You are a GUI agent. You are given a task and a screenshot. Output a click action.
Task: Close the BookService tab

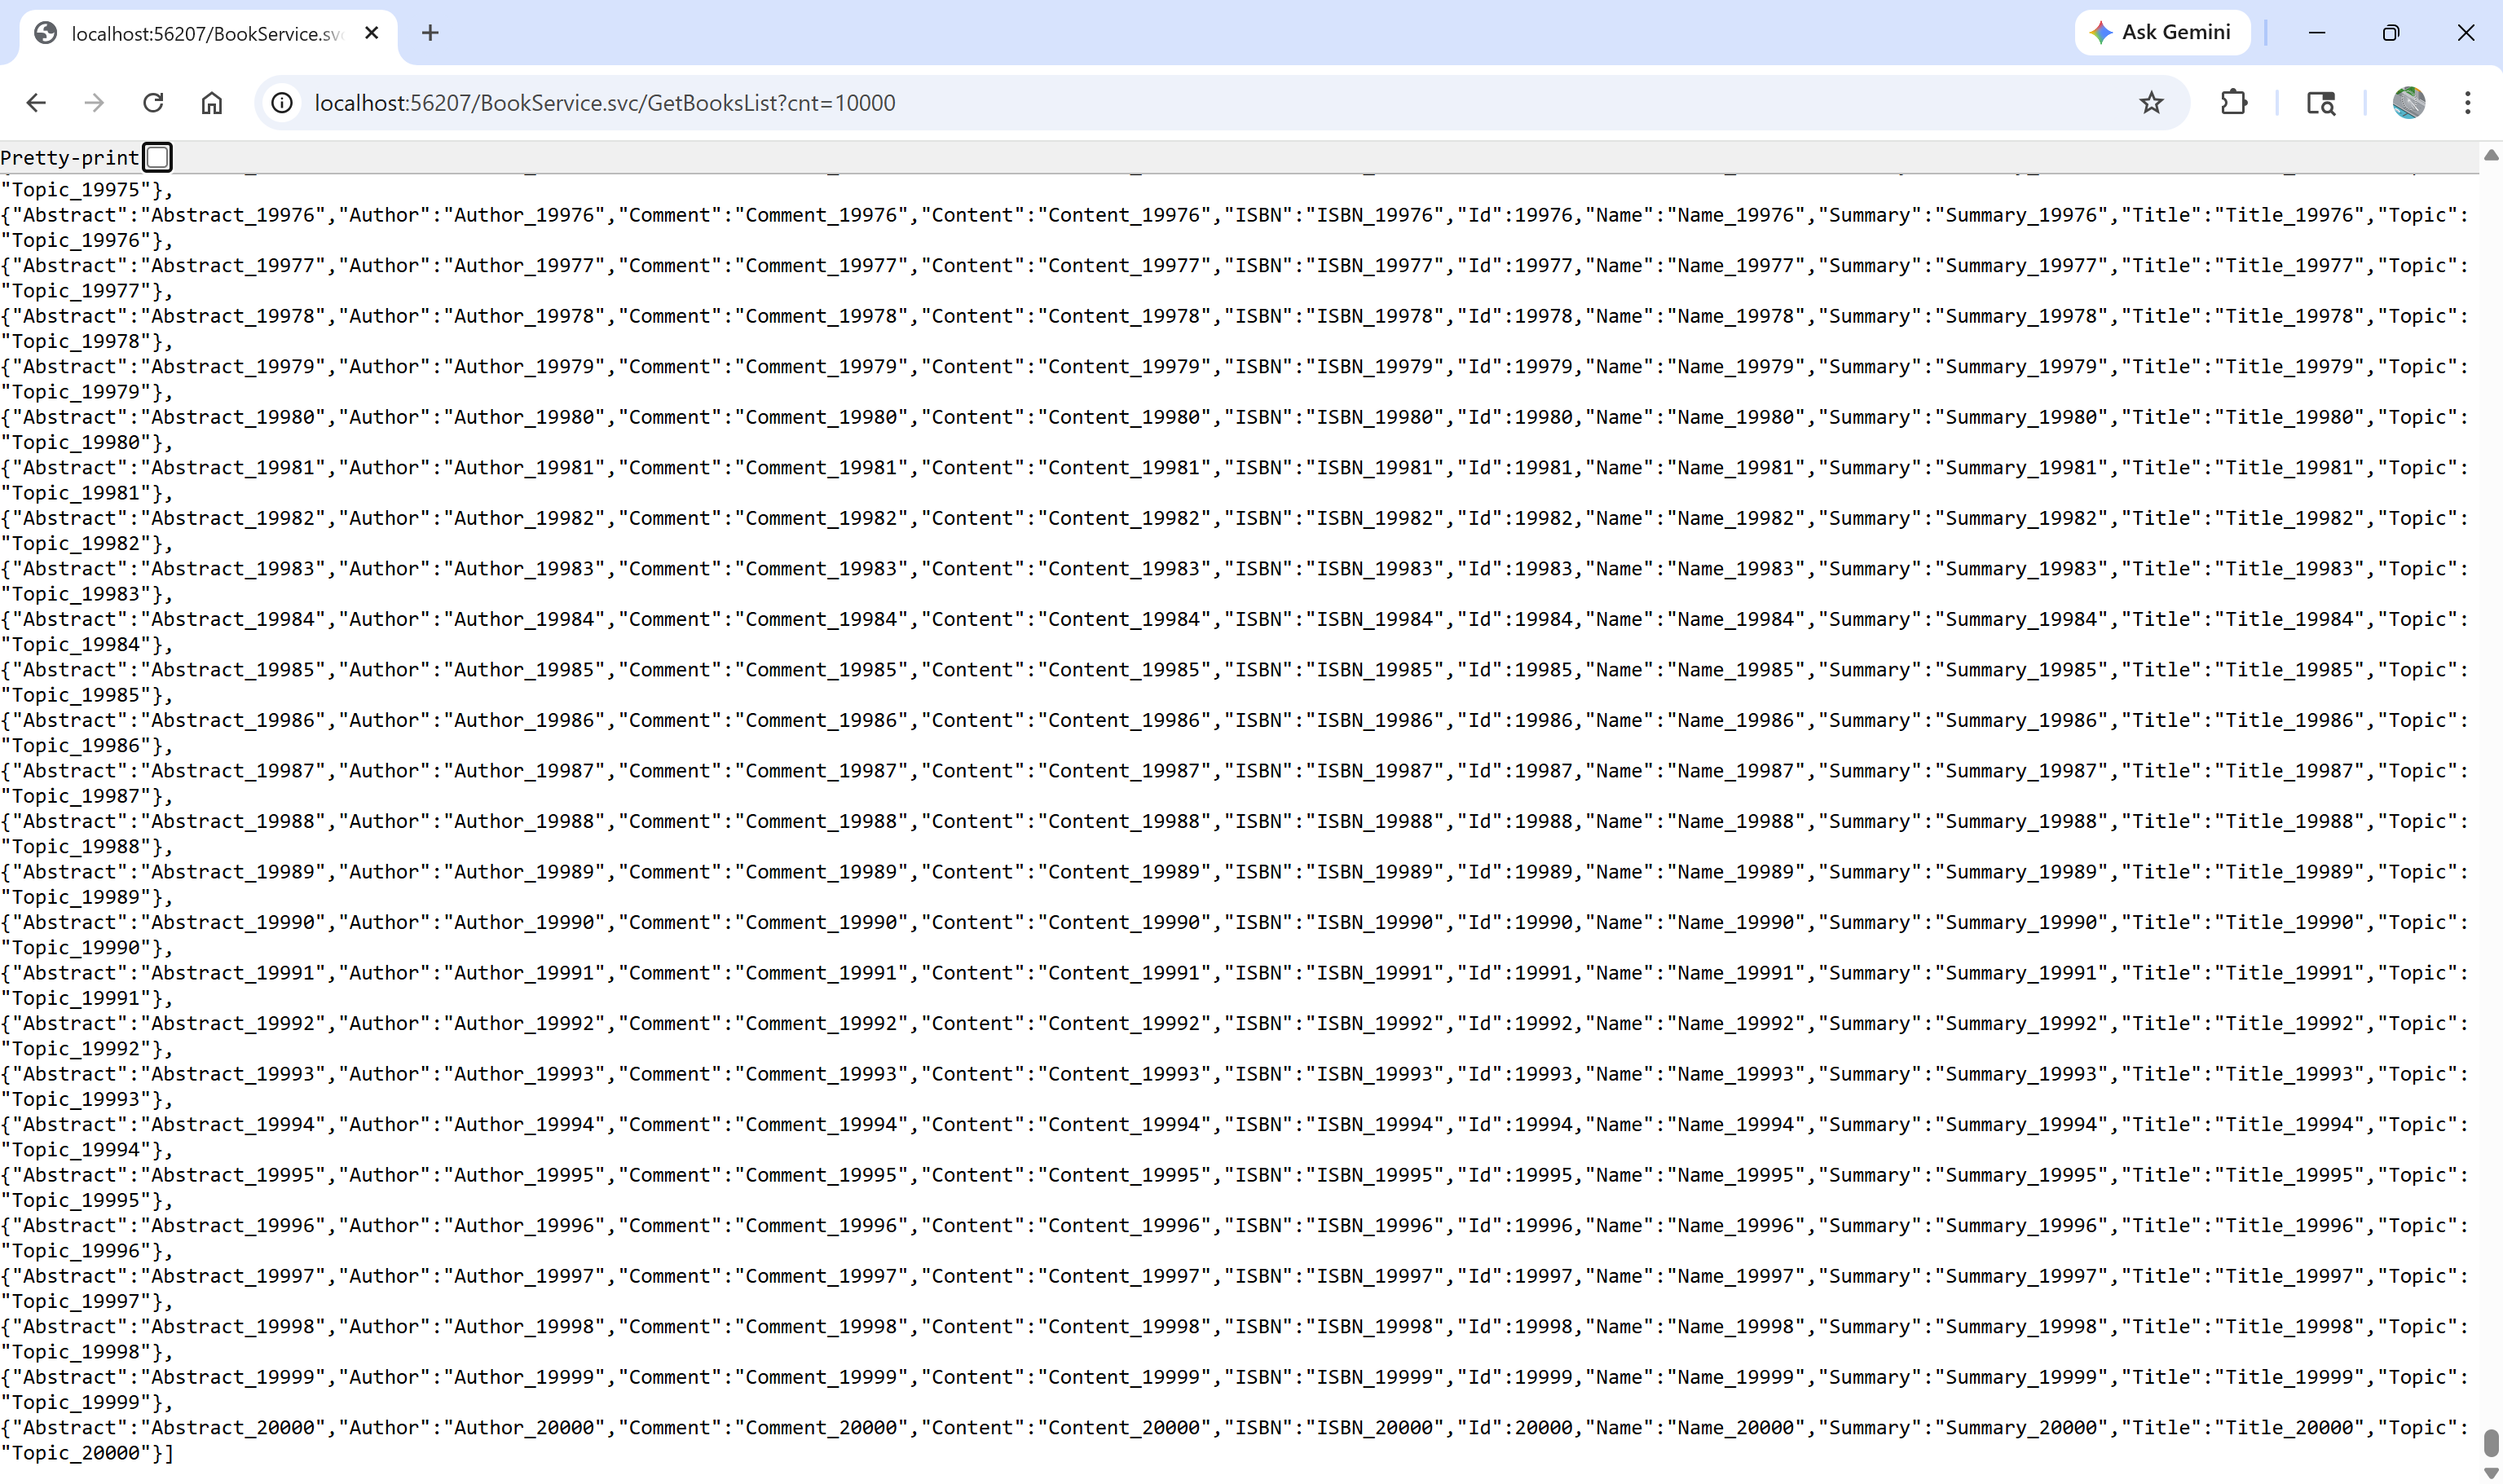coord(372,33)
